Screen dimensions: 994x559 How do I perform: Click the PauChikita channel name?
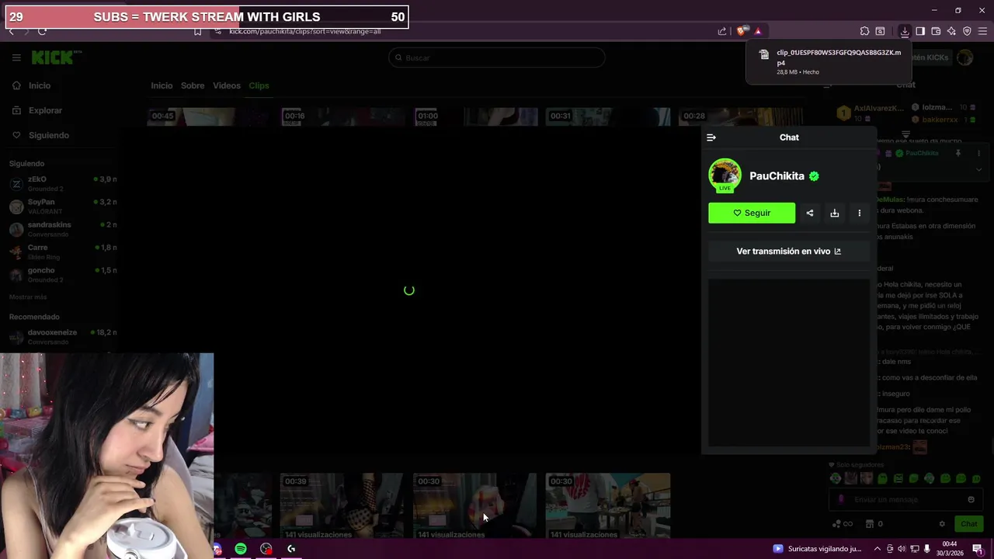(x=777, y=176)
